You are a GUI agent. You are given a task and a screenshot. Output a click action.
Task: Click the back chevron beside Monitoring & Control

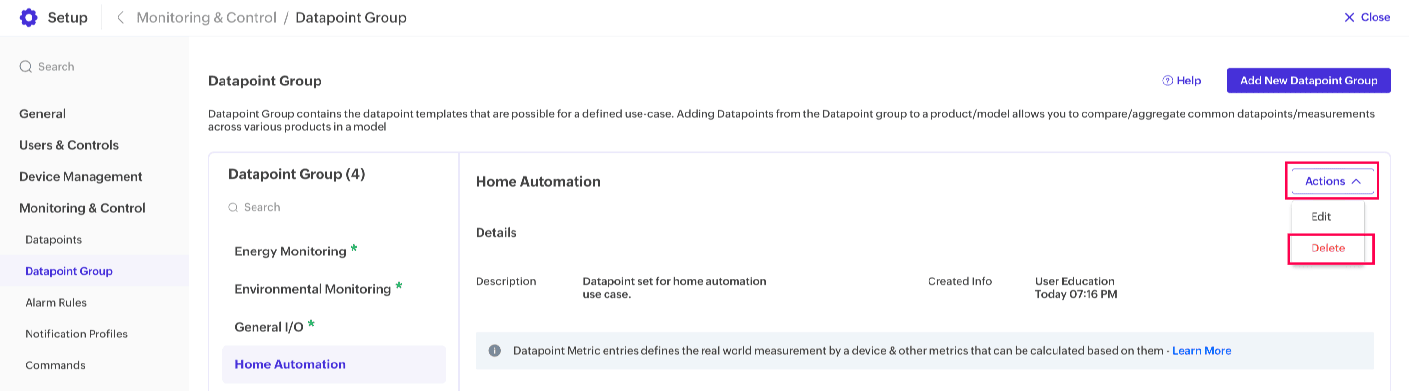[x=120, y=18]
